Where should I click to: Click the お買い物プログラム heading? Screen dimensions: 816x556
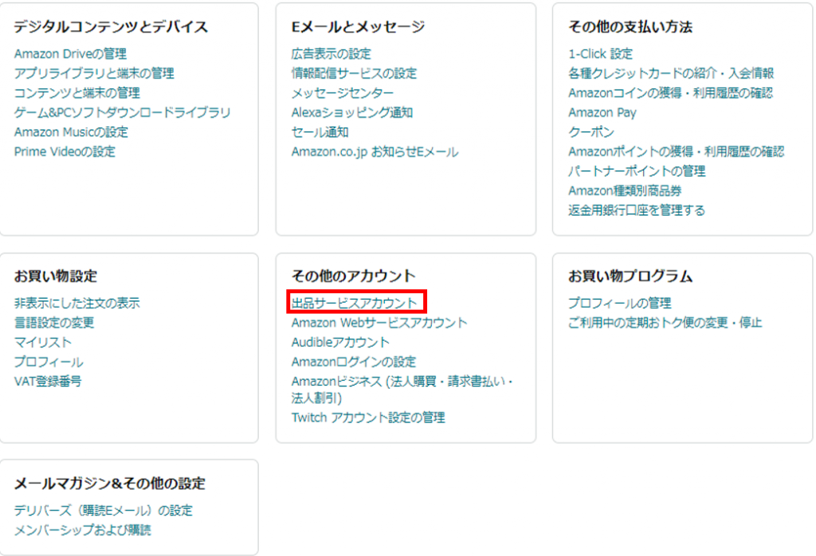click(630, 276)
